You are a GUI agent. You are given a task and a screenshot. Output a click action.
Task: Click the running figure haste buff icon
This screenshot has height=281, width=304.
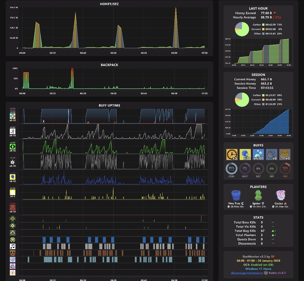point(13,131)
